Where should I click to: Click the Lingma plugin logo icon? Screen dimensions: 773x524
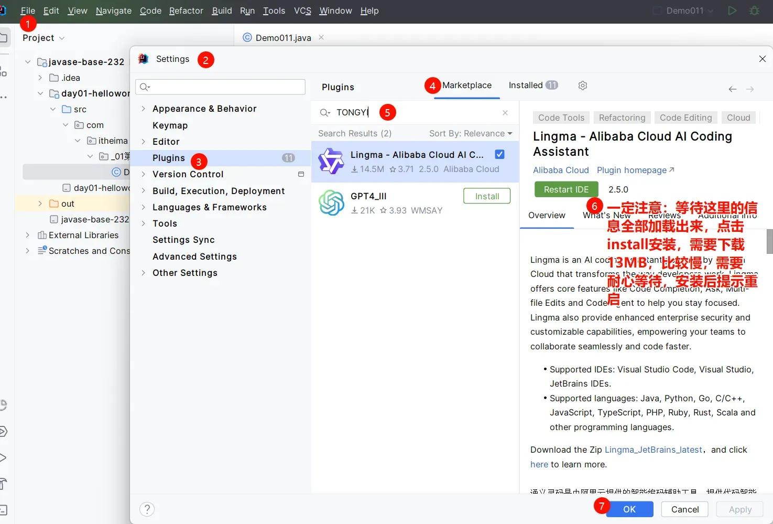[x=331, y=161]
